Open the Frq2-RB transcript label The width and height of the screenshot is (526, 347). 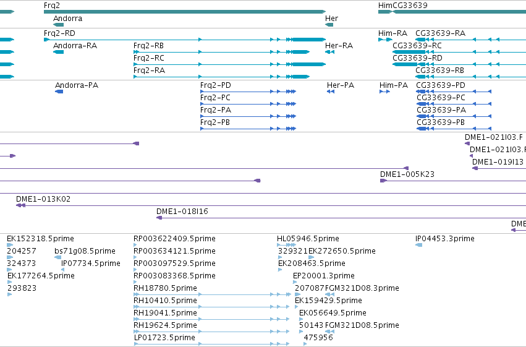pos(148,46)
